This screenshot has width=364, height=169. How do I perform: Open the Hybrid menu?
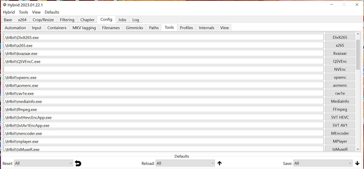9,12
